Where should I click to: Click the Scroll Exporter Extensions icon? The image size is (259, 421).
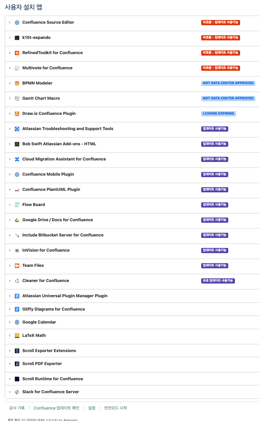(x=17, y=351)
